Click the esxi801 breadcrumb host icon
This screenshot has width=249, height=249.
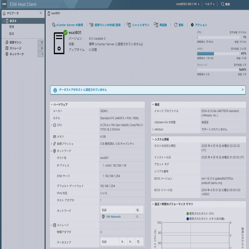[49, 14]
